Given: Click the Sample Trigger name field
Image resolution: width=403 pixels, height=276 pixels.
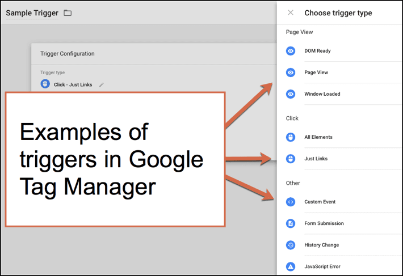Looking at the screenshot, I should [x=32, y=13].
